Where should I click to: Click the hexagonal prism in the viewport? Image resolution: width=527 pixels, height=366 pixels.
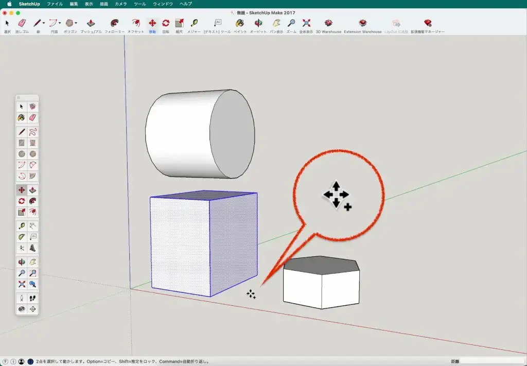pyautogui.click(x=321, y=282)
